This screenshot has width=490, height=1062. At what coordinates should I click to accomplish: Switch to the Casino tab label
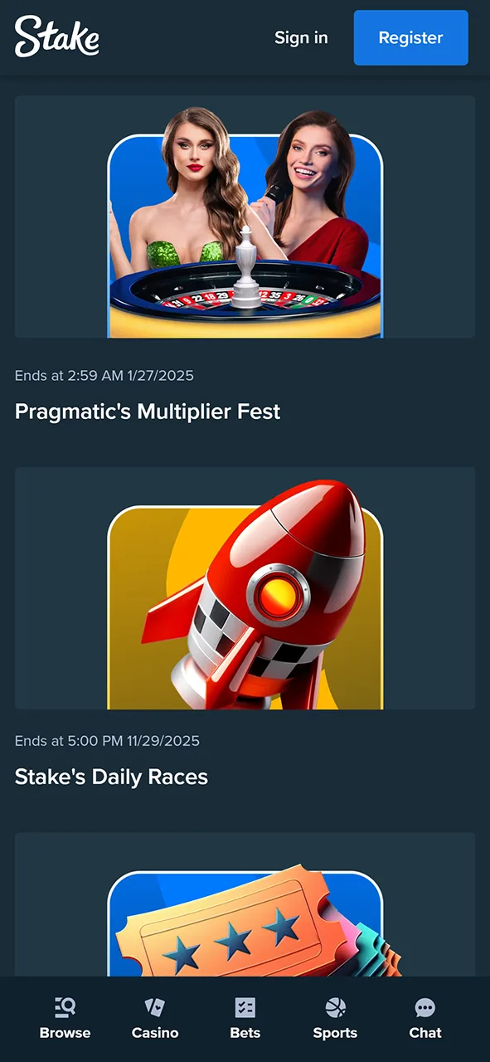155,1033
